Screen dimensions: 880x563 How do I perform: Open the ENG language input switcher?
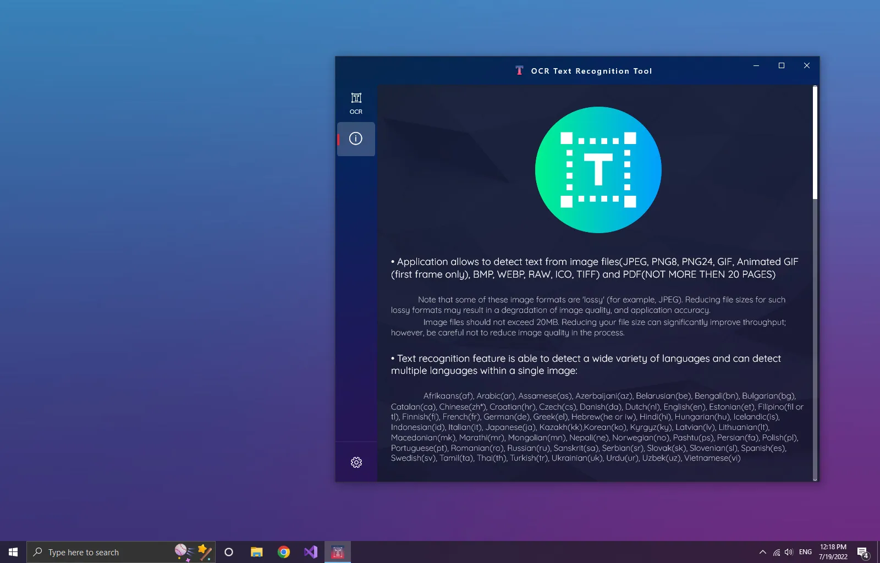tap(805, 552)
